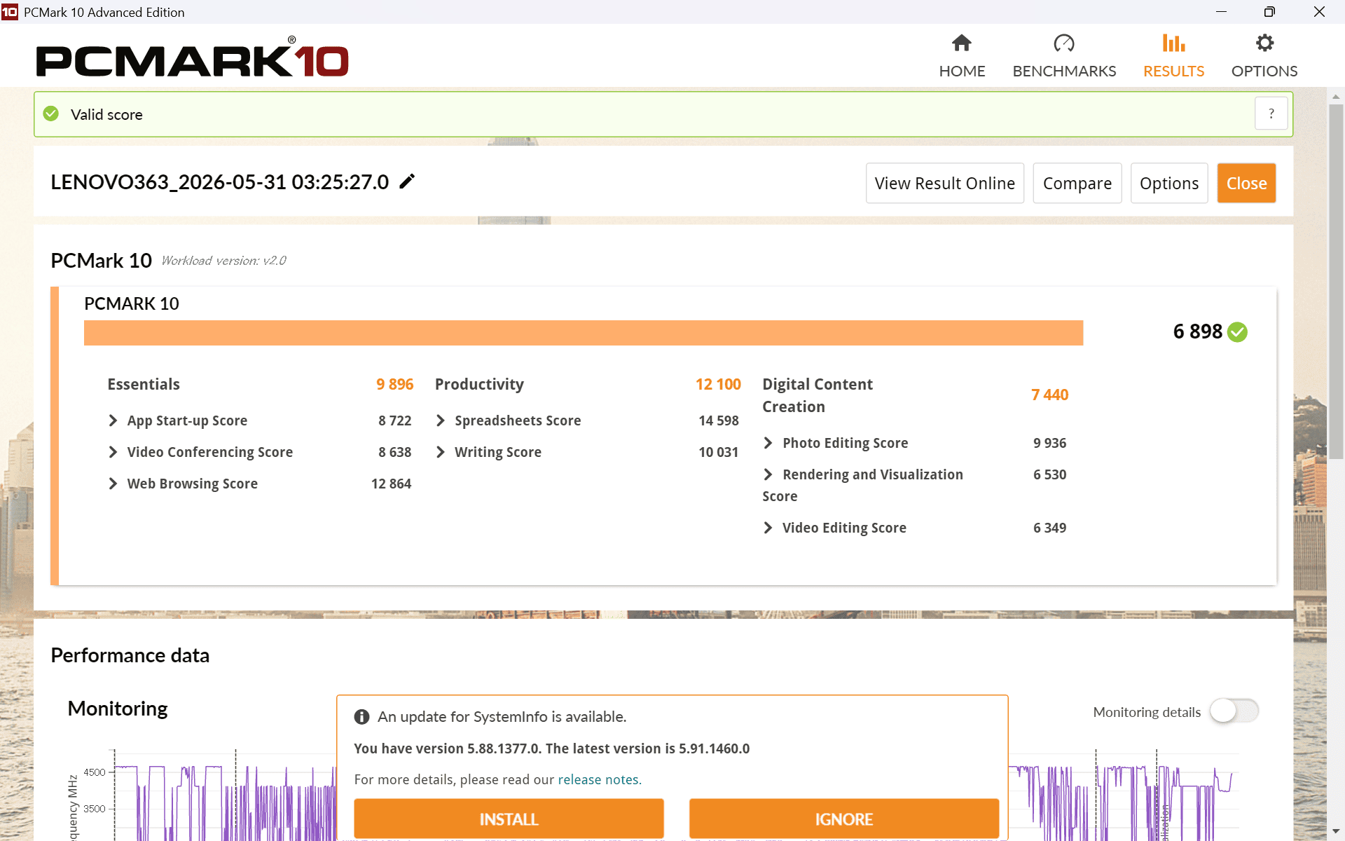Expand Spreadsheets Score details
This screenshot has width=1345, height=841.
(441, 420)
